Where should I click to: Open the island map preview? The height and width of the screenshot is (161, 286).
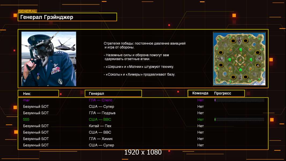click(239, 59)
